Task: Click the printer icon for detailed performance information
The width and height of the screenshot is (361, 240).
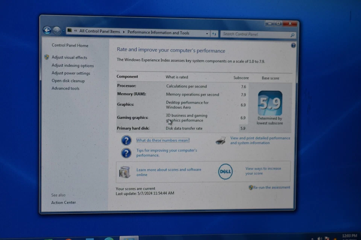Action: (x=221, y=140)
